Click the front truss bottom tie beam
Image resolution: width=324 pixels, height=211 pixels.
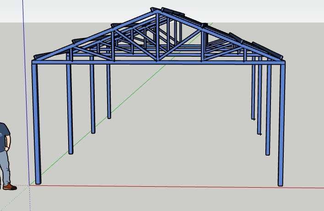[x=158, y=62]
